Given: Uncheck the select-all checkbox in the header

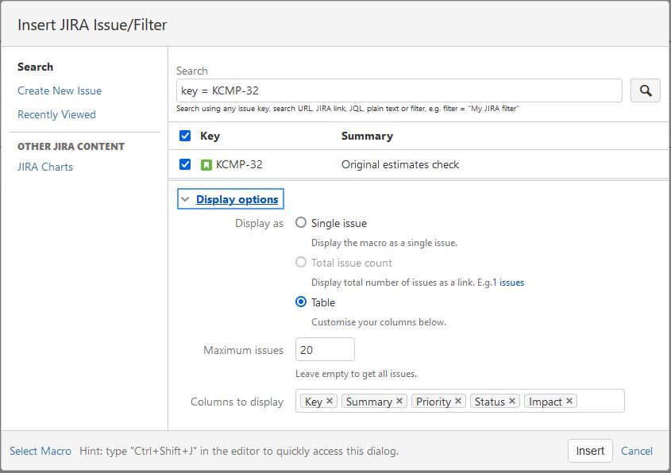Looking at the screenshot, I should pos(185,136).
